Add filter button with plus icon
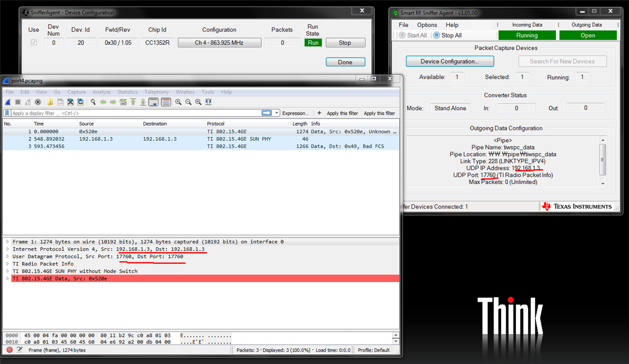Image resolution: width=629 pixels, height=364 pixels. click(x=319, y=113)
